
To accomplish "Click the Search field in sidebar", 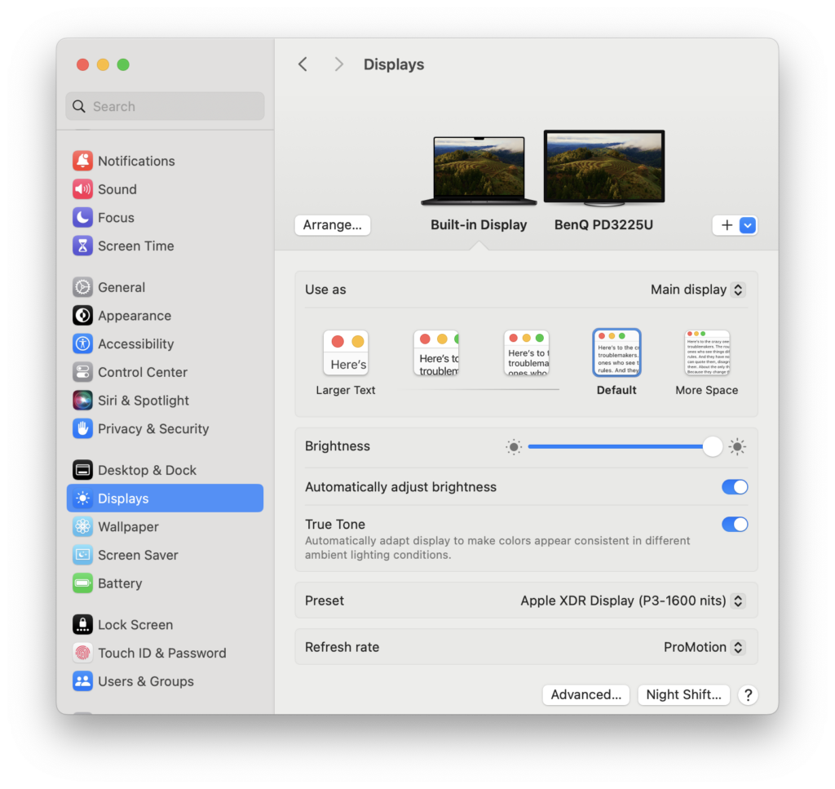I will pos(165,106).
